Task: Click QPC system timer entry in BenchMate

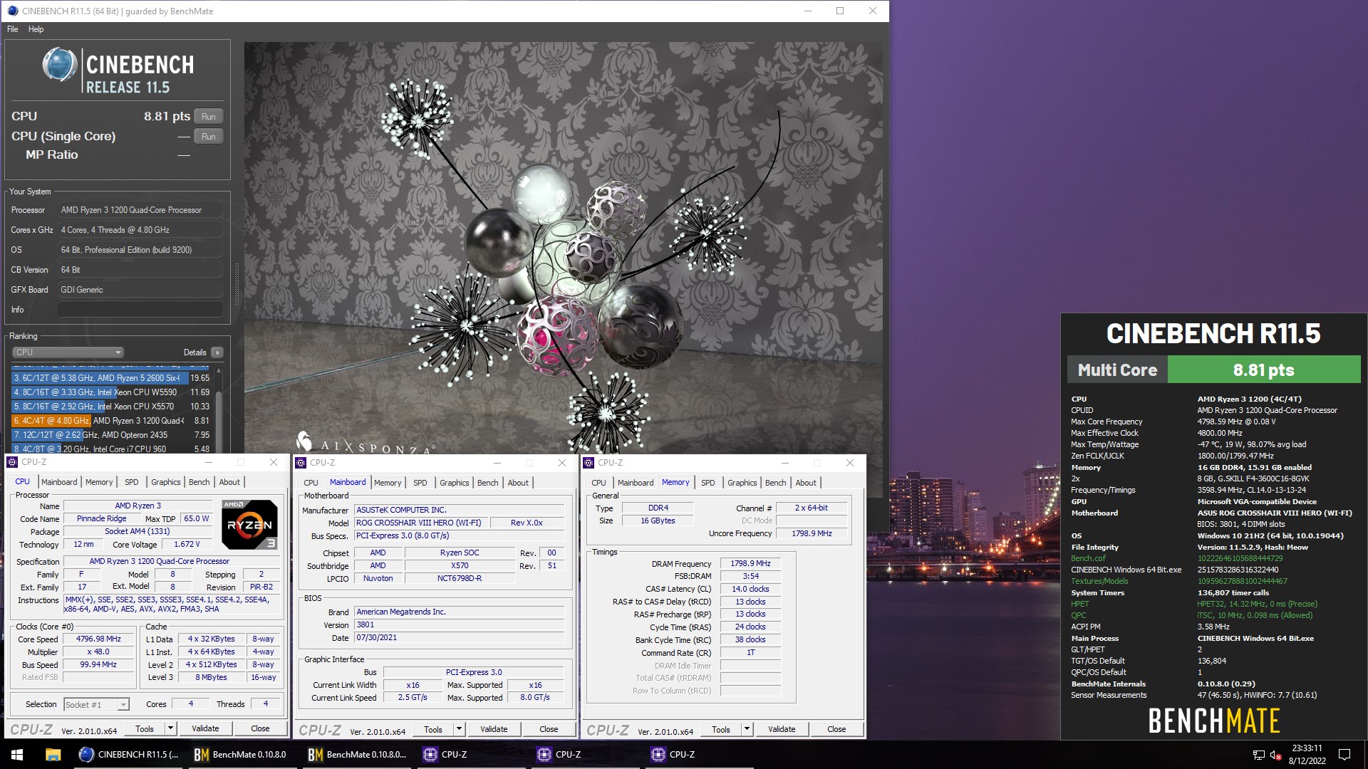Action: 1079,616
